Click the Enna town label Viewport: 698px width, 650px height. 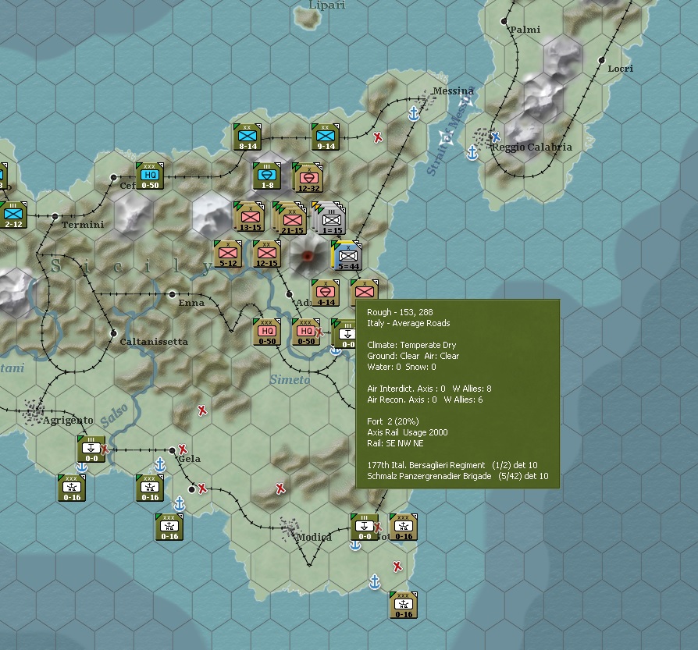click(191, 303)
